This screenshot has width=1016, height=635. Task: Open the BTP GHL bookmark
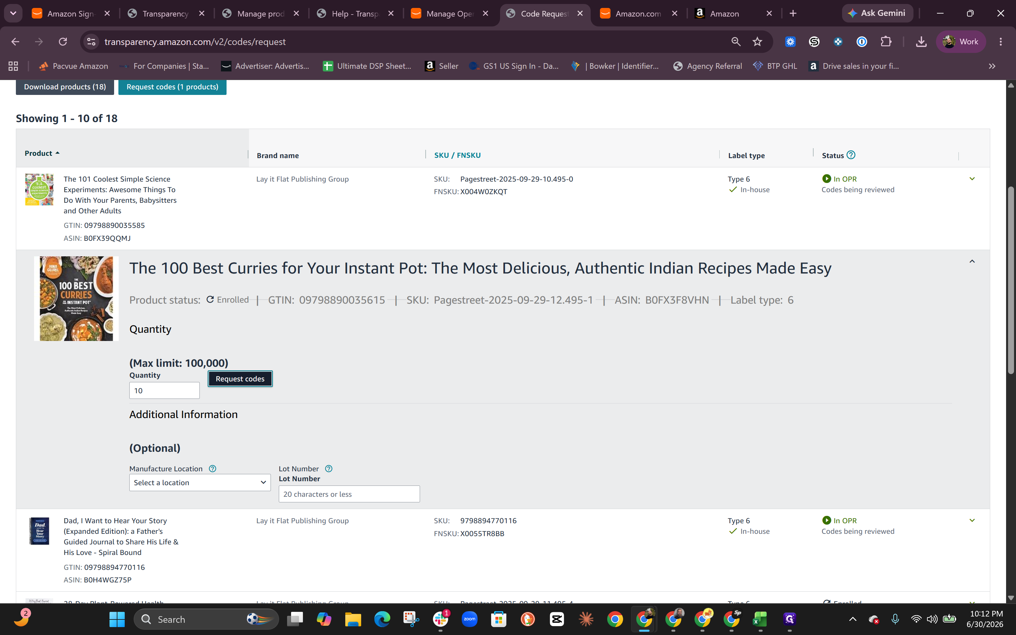775,66
